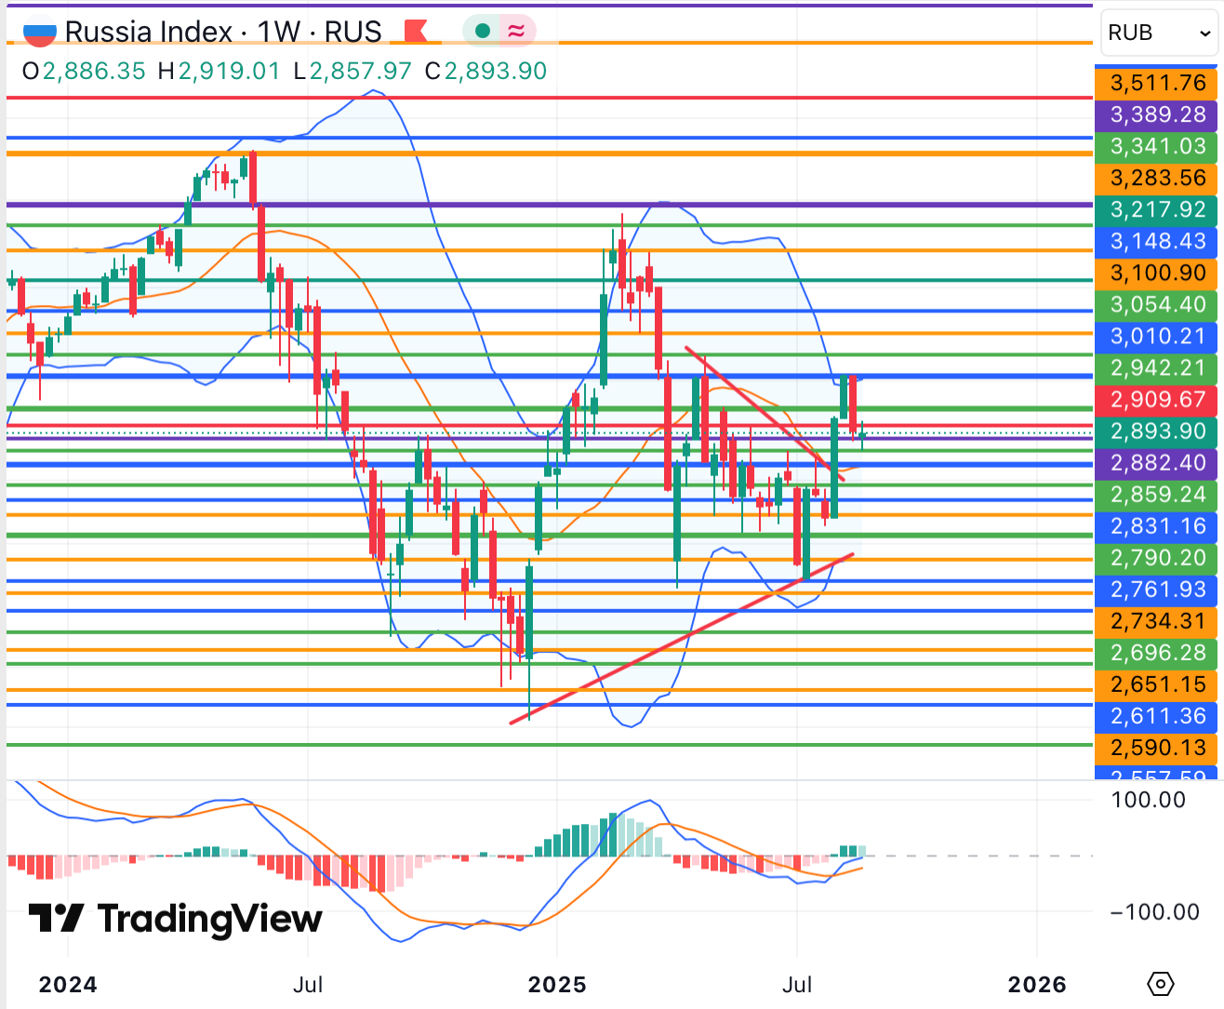Click the Russia flag symbol logo
The image size is (1224, 1009).
[39, 33]
